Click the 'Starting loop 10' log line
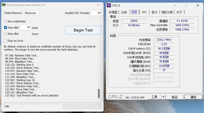The height and width of the screenshot is (113, 204). coord(20,80)
